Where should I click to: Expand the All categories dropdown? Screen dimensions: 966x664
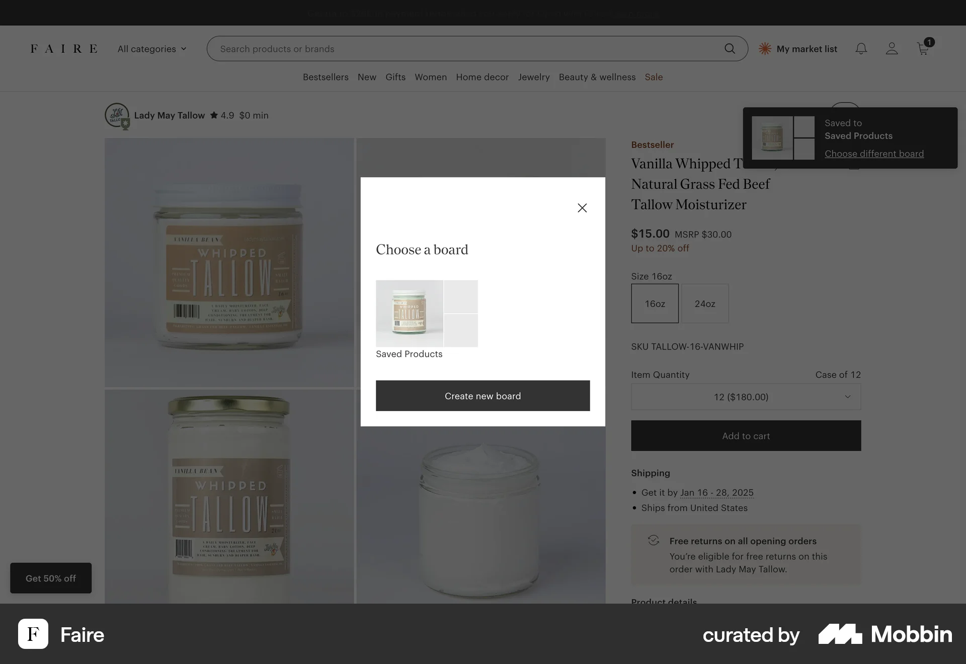152,49
